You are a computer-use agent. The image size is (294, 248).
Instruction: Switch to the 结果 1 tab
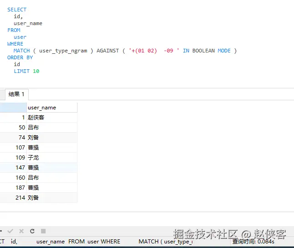point(16,94)
